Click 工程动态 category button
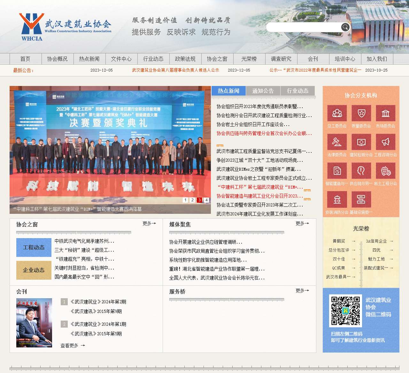Screen dimensions: 409x373 coord(34,247)
